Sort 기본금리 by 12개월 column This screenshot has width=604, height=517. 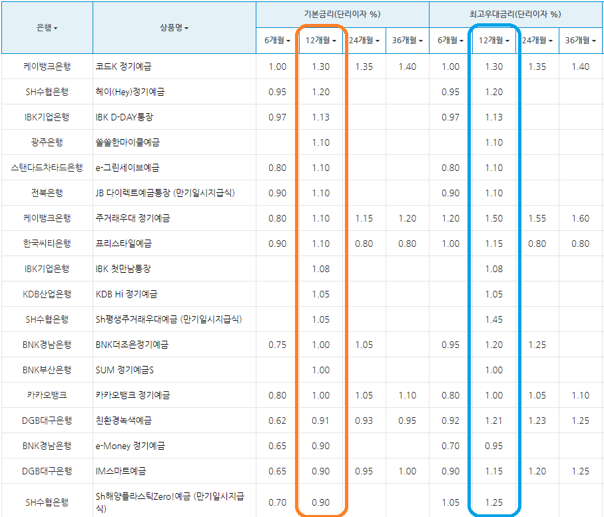point(321,41)
